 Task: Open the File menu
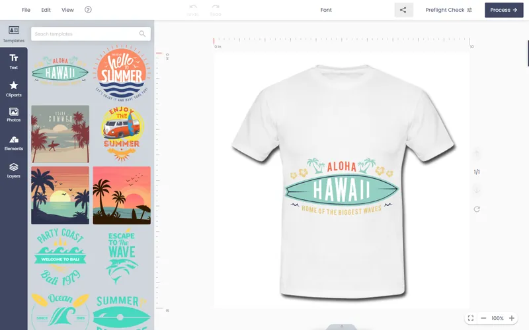coord(26,10)
